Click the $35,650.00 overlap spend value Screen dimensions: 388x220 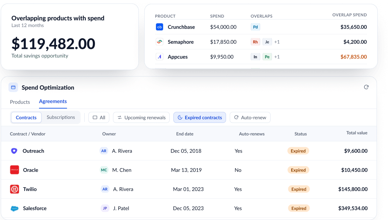pyautogui.click(x=354, y=27)
